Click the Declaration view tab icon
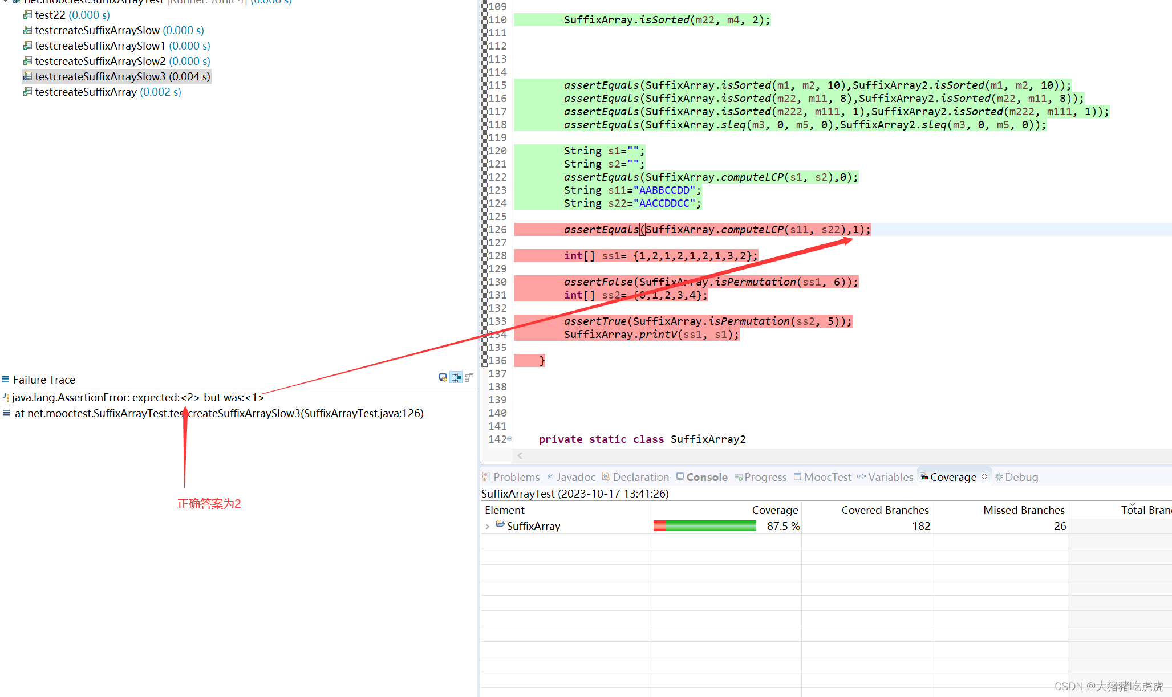Screen dimensions: 1172x697 pos(606,477)
